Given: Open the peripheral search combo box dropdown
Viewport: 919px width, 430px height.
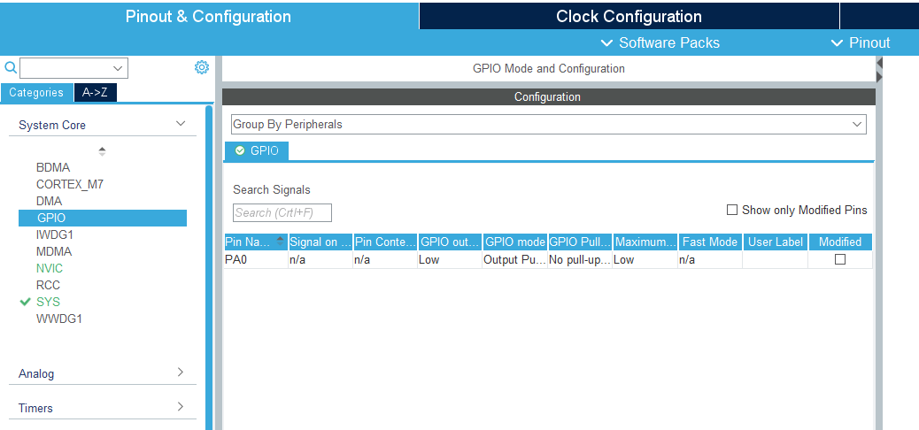Looking at the screenshot, I should pos(118,68).
